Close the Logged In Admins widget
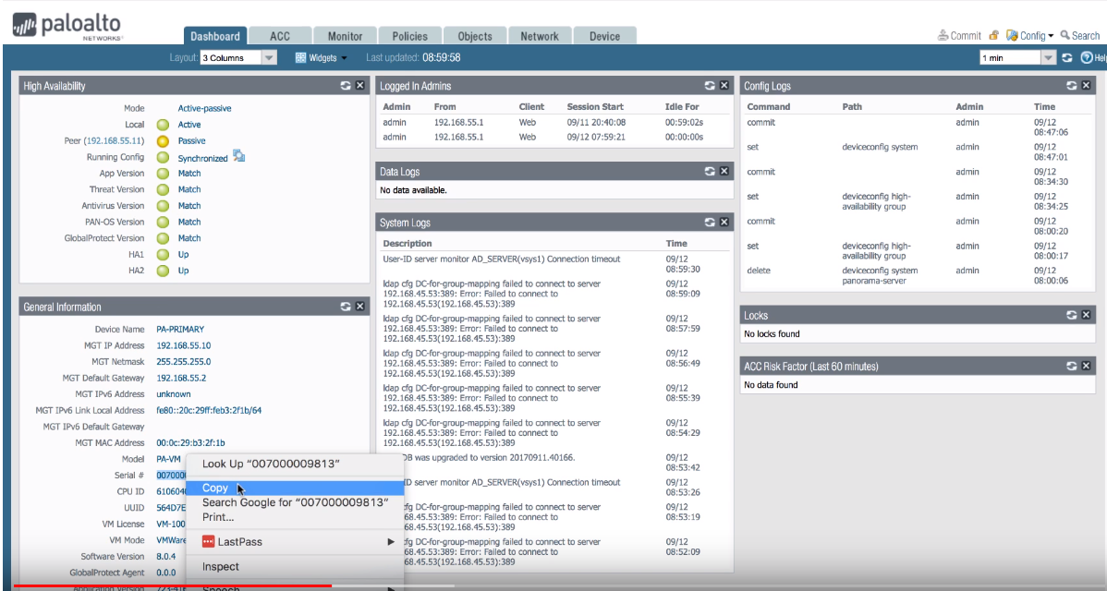 724,86
